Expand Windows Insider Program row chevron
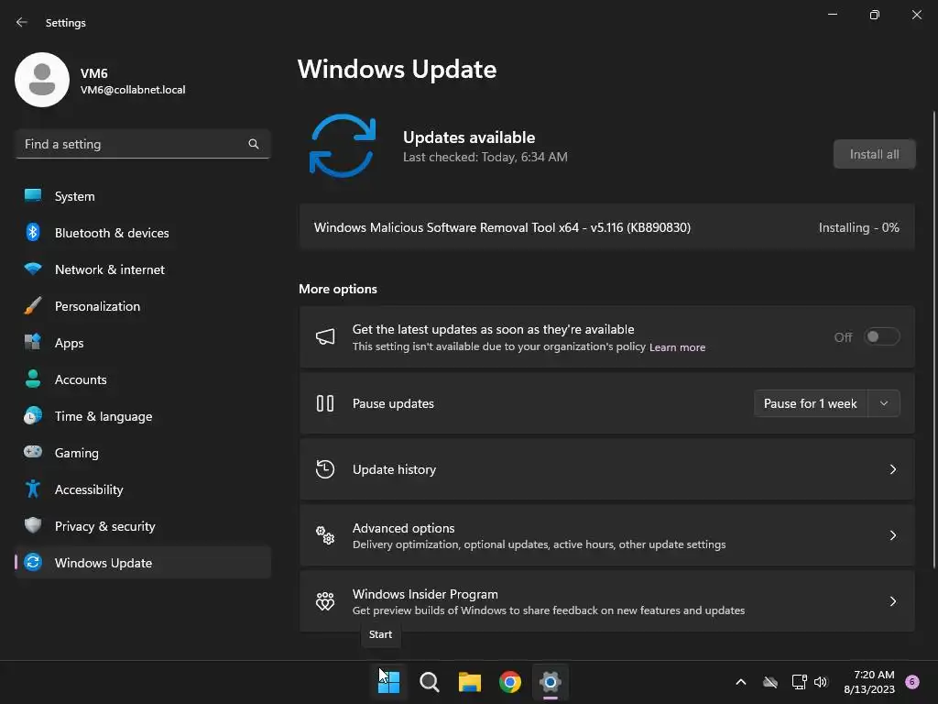 point(892,601)
